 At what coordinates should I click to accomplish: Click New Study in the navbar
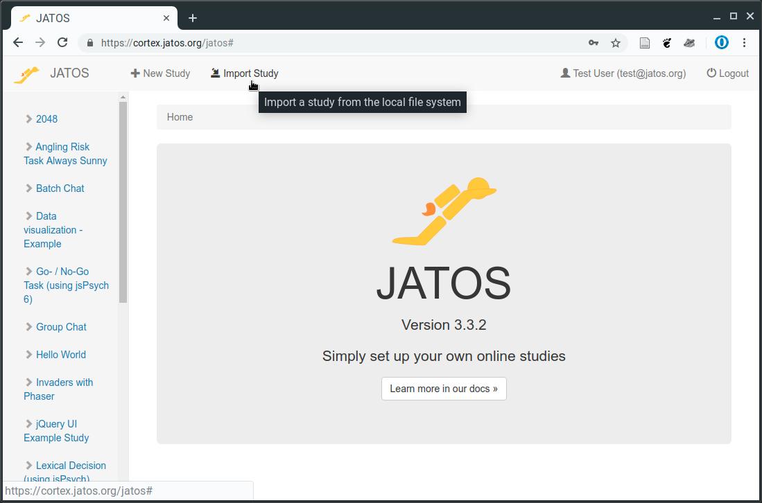[x=160, y=73]
